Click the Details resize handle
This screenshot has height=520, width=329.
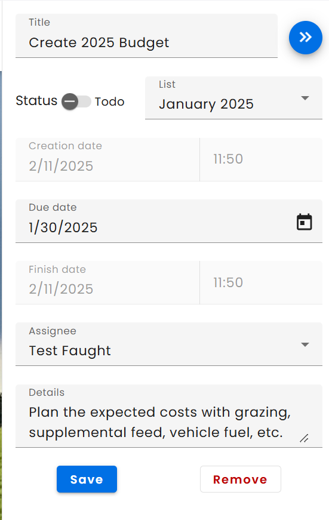pos(304,438)
